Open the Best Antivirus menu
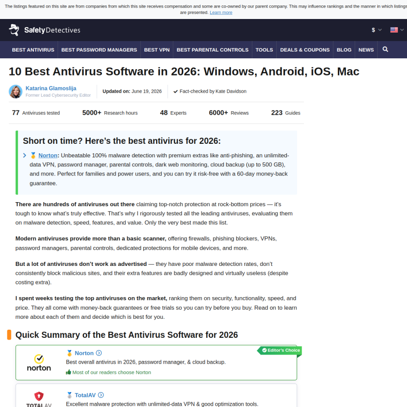This screenshot has height=407, width=407. (x=33, y=50)
